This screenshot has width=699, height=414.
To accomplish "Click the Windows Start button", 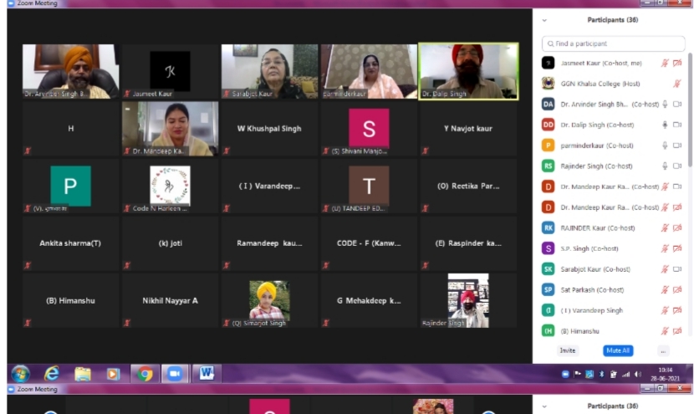I will tap(20, 374).
